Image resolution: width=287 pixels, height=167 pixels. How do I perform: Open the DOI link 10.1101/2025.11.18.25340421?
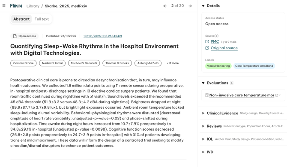click(103, 36)
